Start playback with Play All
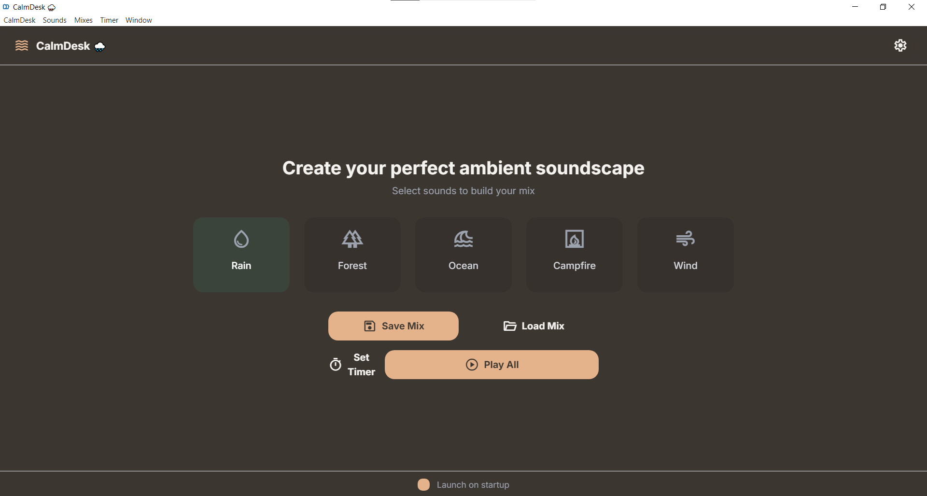This screenshot has height=496, width=927. tap(492, 365)
